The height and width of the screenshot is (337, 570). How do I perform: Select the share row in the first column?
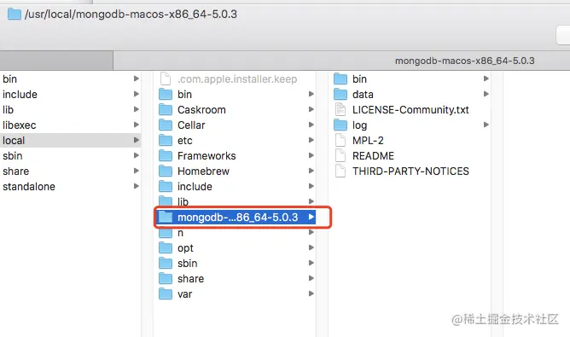click(x=71, y=171)
